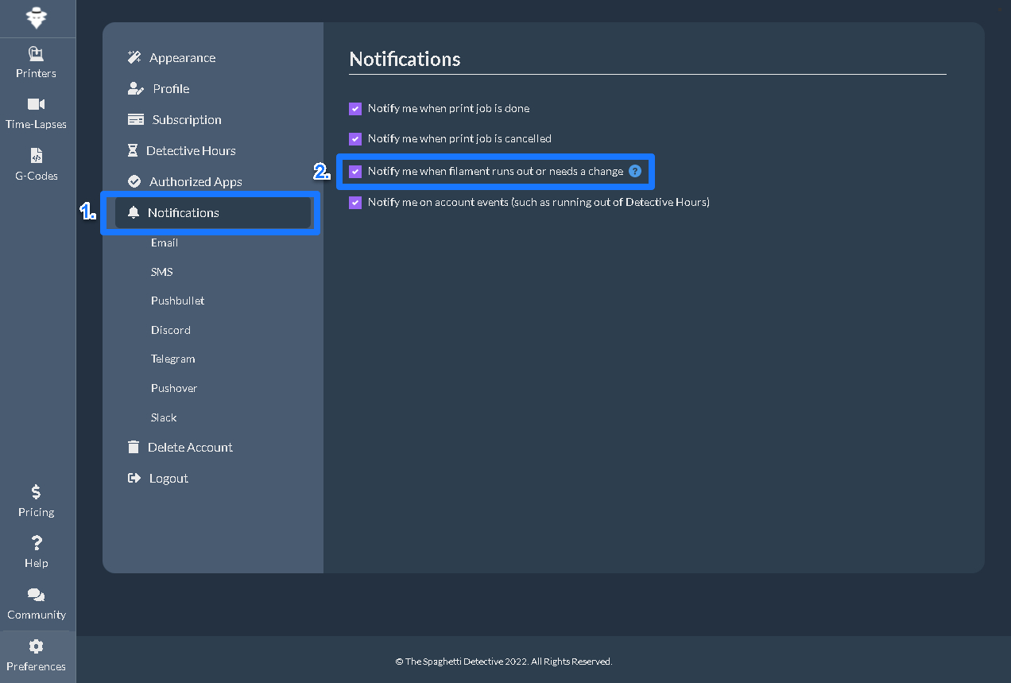Screen dimensions: 1011x683
Task: Open Help question mark icon
Action: tap(37, 543)
